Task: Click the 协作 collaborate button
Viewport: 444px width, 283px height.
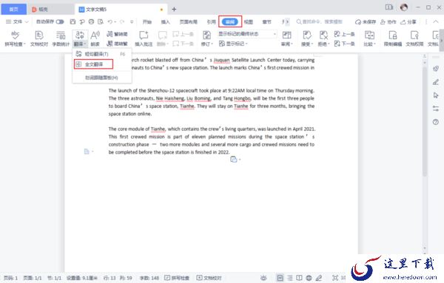Action: (388, 21)
